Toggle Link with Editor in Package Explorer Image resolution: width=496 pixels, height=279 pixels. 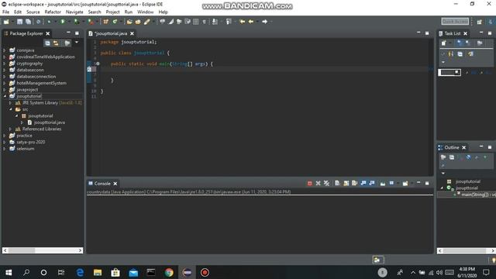tap(56, 43)
